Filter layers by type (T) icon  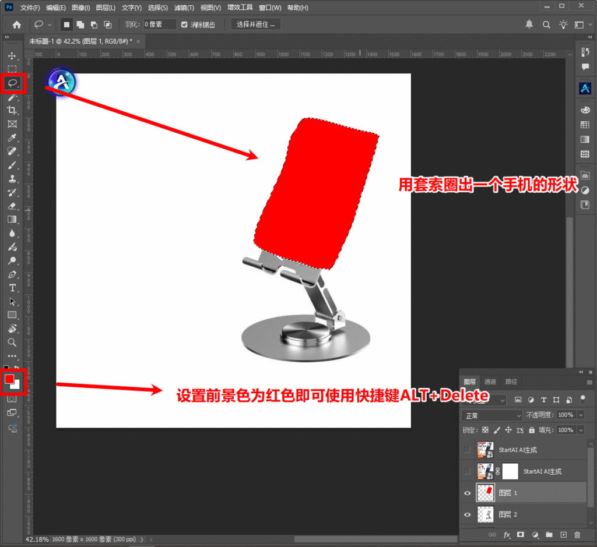(544, 400)
